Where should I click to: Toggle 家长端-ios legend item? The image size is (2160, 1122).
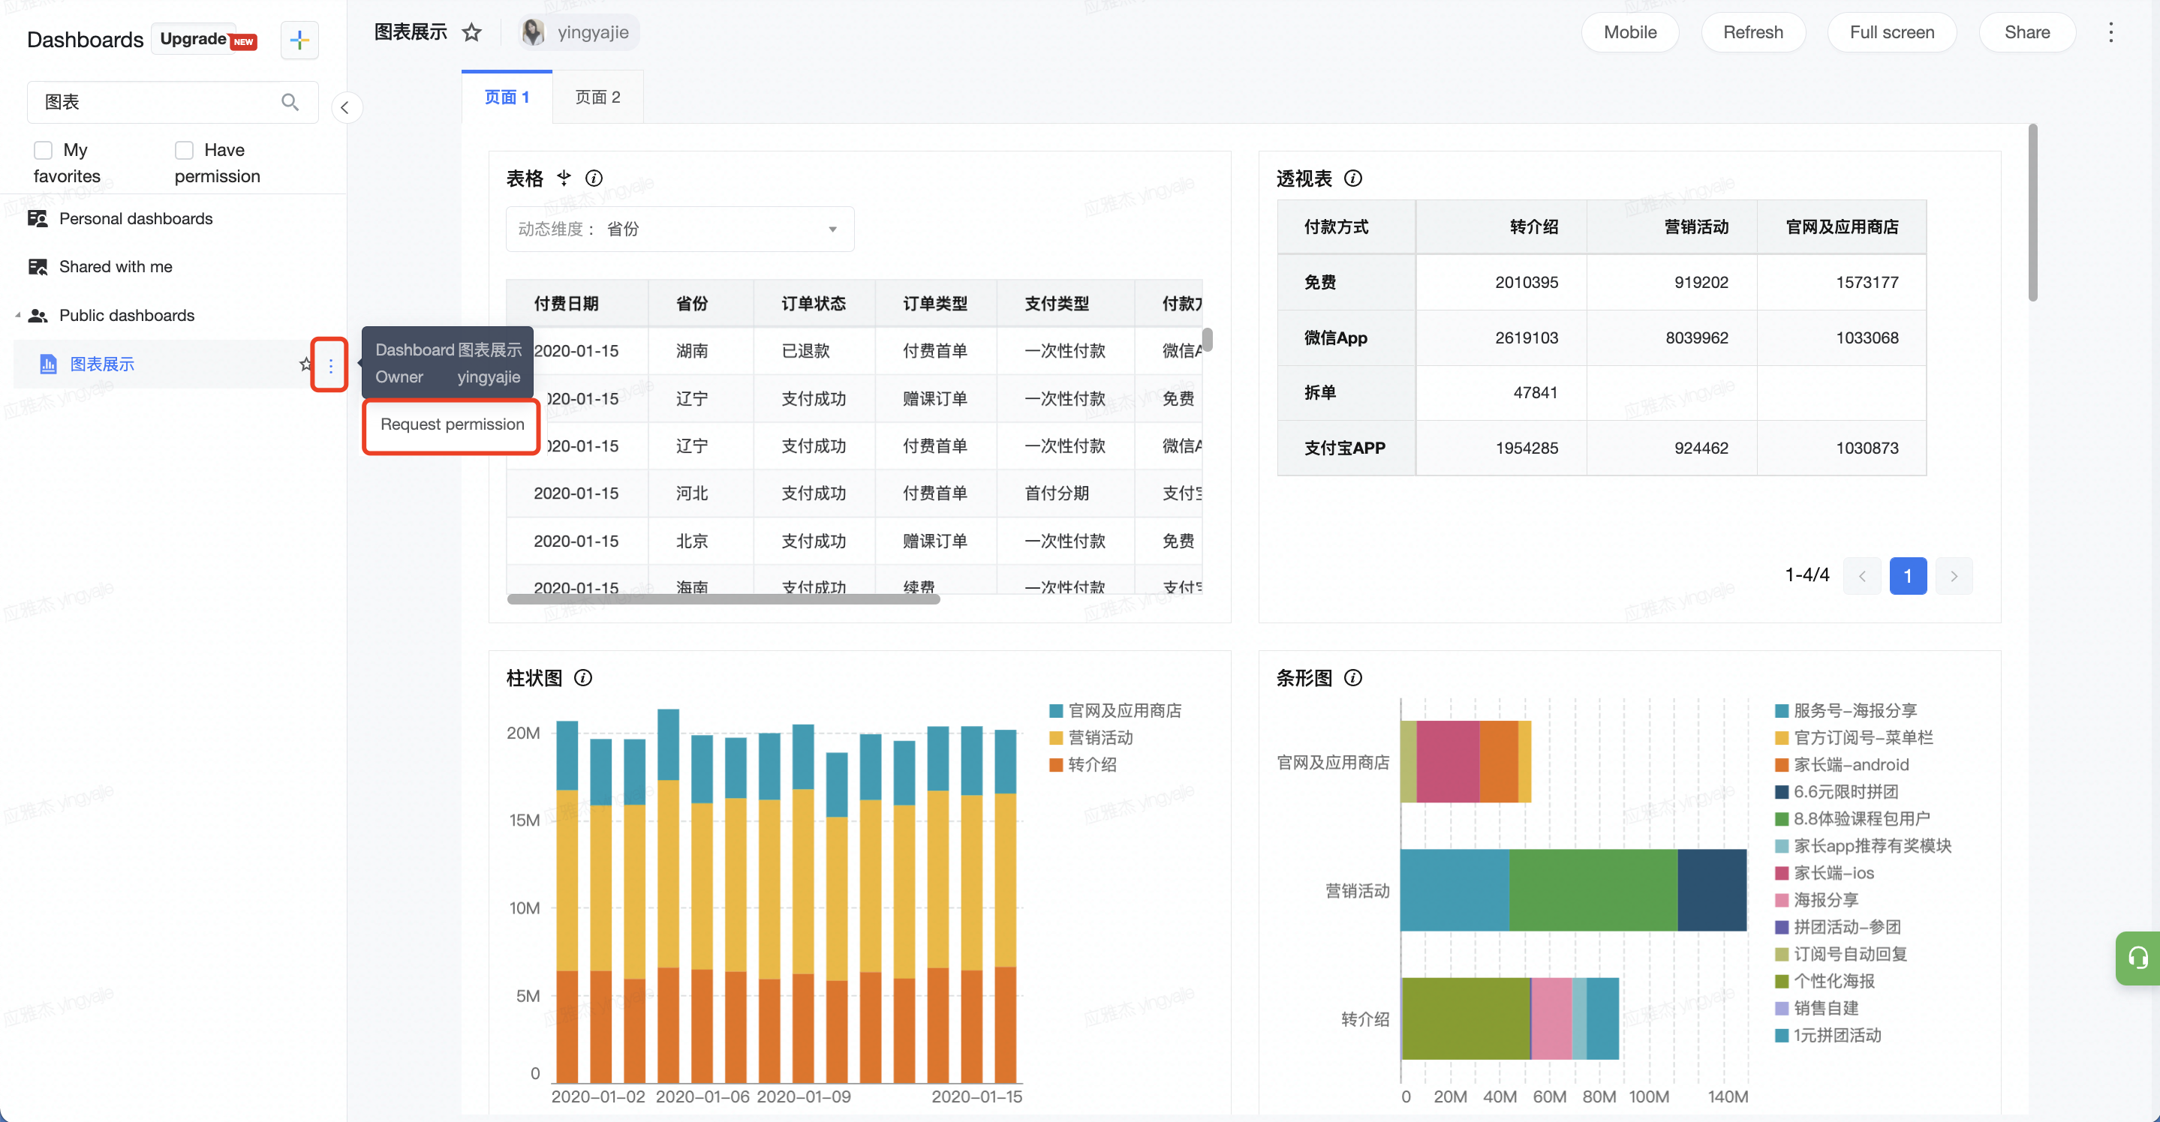pyautogui.click(x=1824, y=872)
